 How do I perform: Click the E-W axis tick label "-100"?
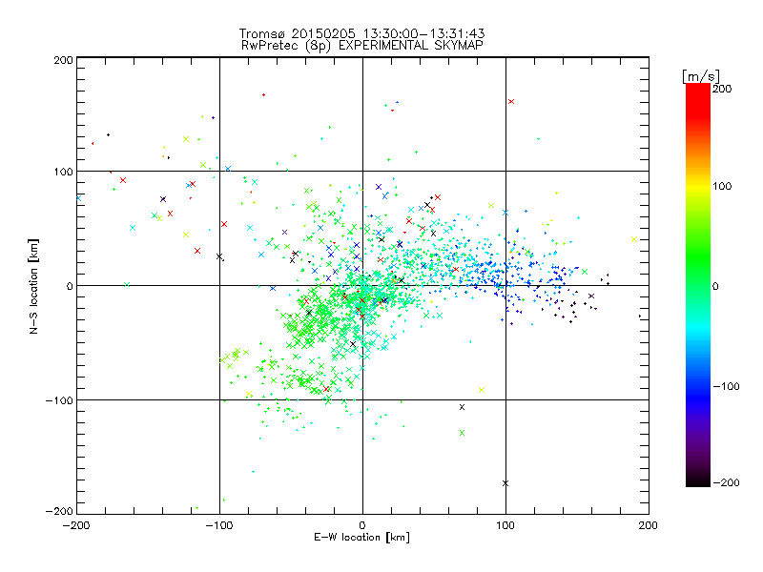point(219,525)
